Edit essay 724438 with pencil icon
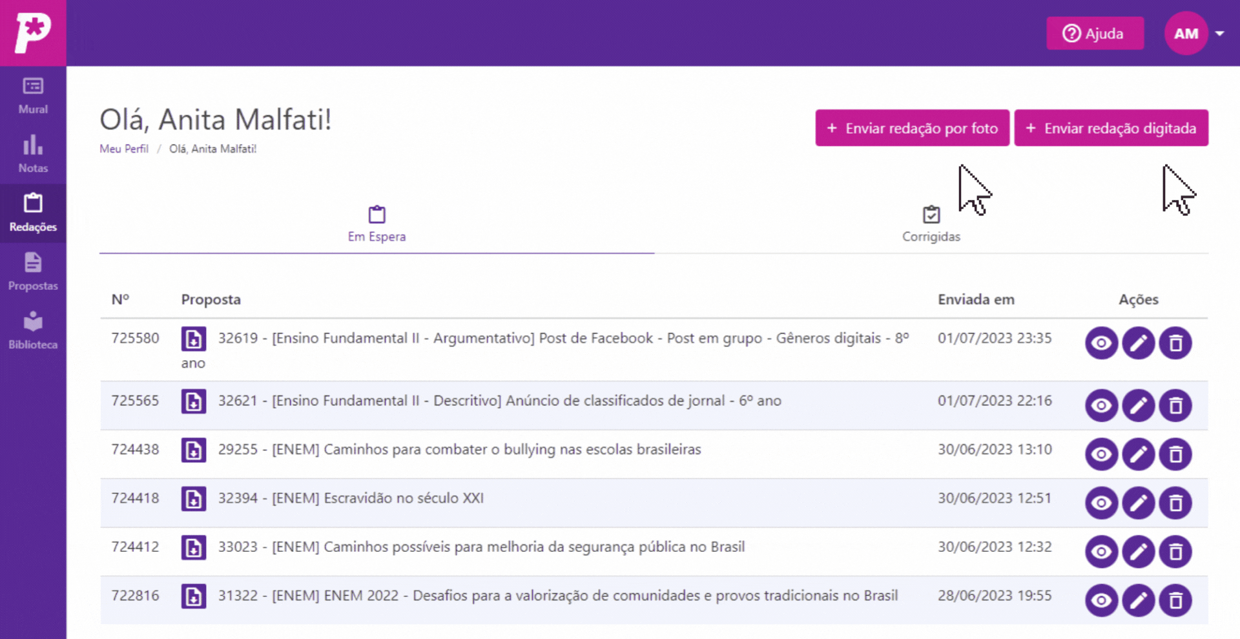The width and height of the screenshot is (1240, 639). pos(1138,454)
